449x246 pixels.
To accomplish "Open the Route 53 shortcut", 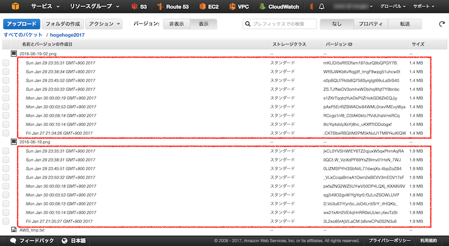I will pos(173,6).
